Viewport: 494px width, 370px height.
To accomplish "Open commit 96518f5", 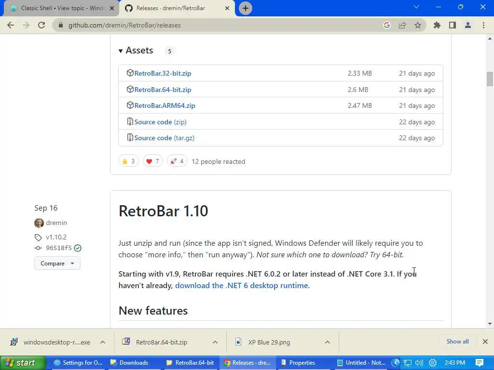I will pyautogui.click(x=59, y=248).
